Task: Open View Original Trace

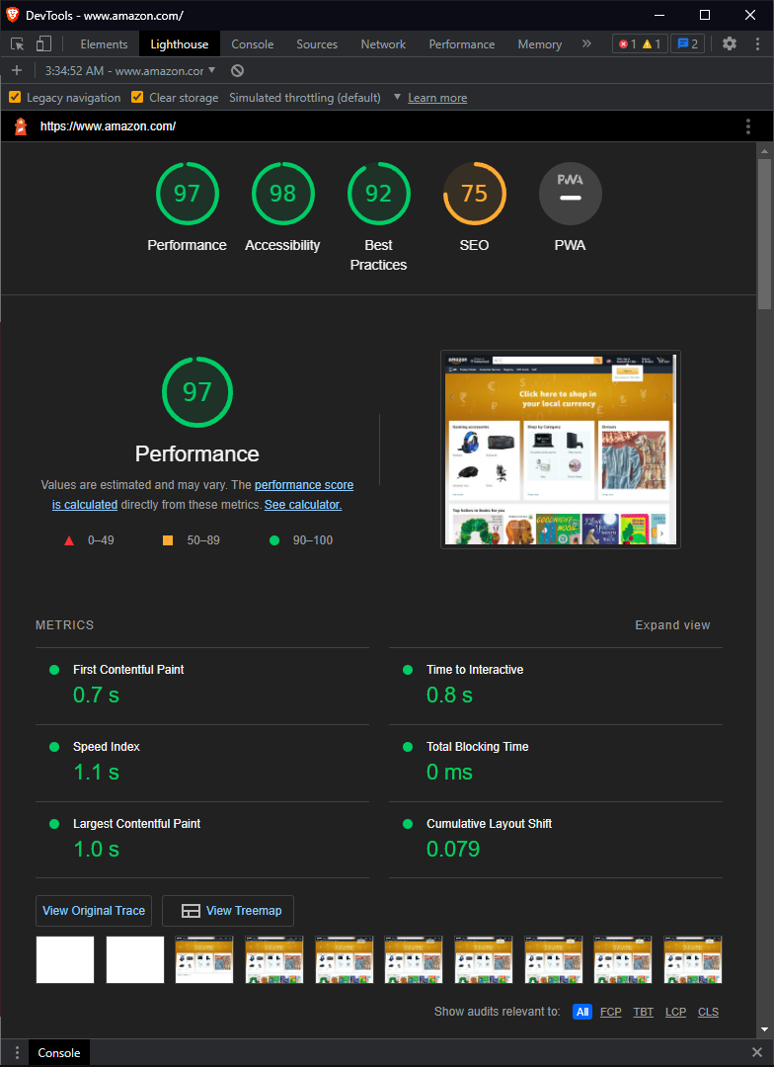Action: click(94, 911)
